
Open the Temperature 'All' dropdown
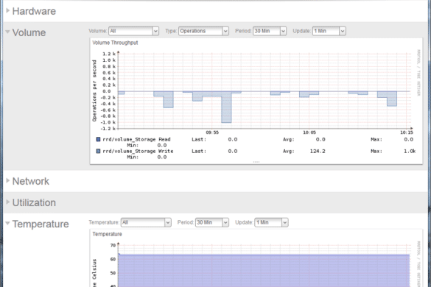146,222
